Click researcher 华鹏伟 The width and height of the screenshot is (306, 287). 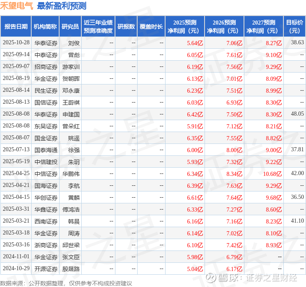[71, 174]
